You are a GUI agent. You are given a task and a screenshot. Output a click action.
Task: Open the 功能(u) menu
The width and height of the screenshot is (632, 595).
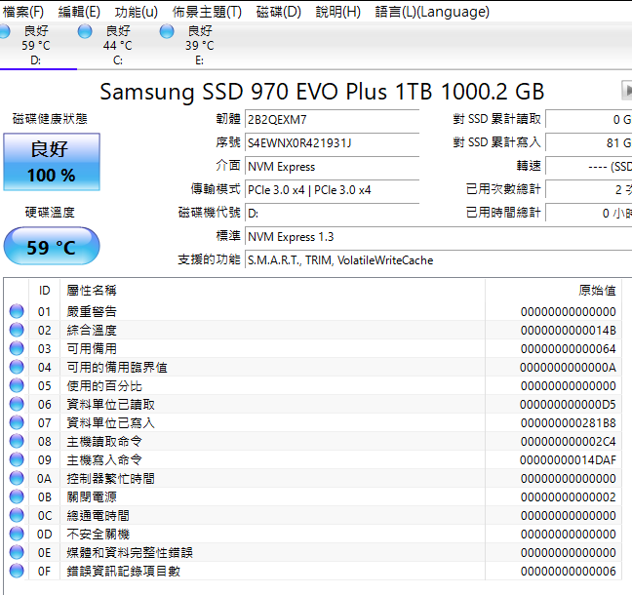point(136,12)
